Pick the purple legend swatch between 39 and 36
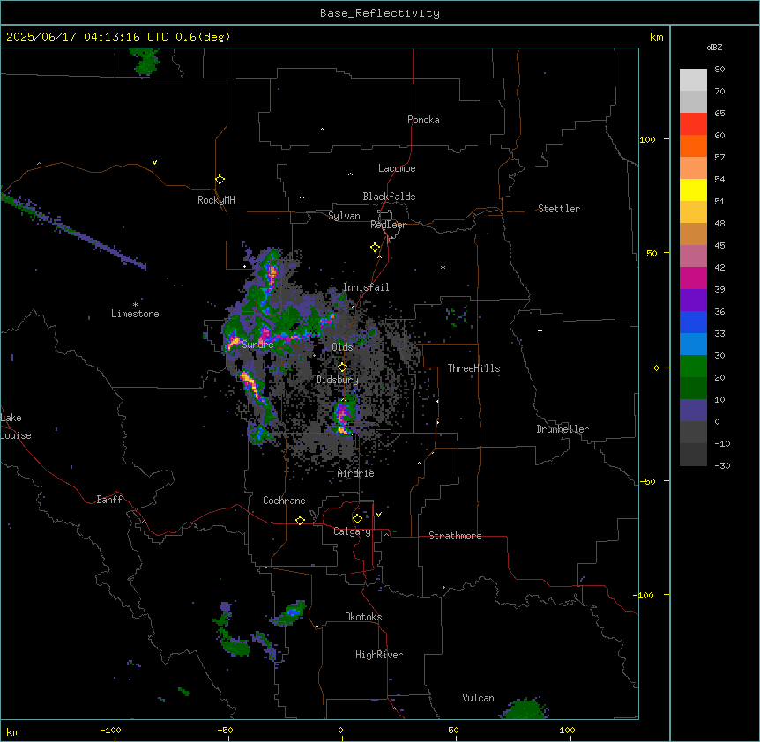 (x=693, y=301)
